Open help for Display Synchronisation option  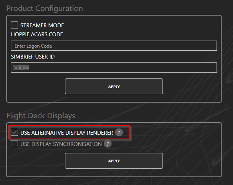108,144
